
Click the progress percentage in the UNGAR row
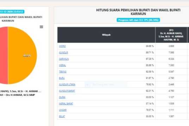coord(150,110)
